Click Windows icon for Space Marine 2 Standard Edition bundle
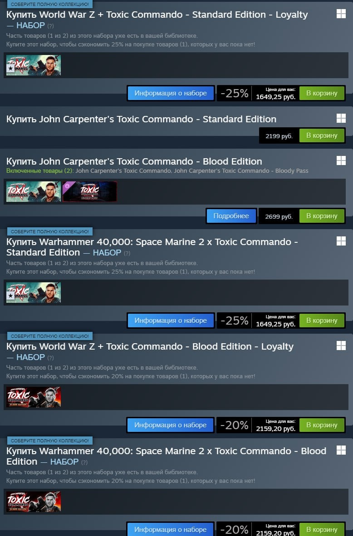 click(x=341, y=241)
